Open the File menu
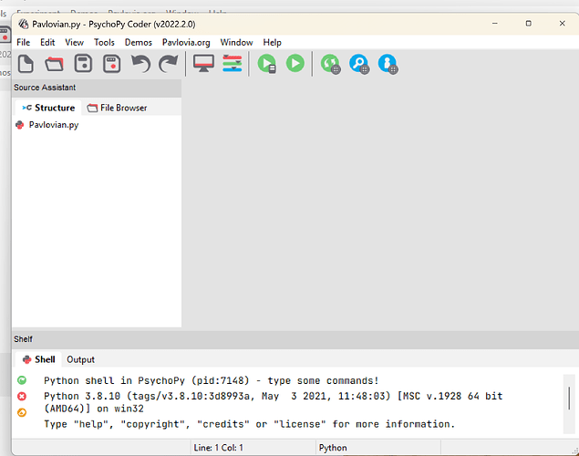Screen dimensions: 579x456 point(24,43)
